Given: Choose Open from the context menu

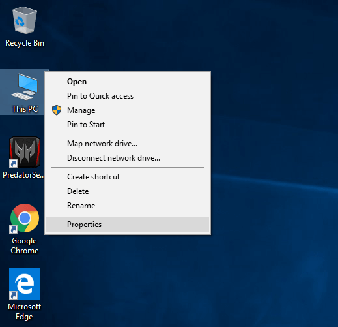Looking at the screenshot, I should [128, 82].
